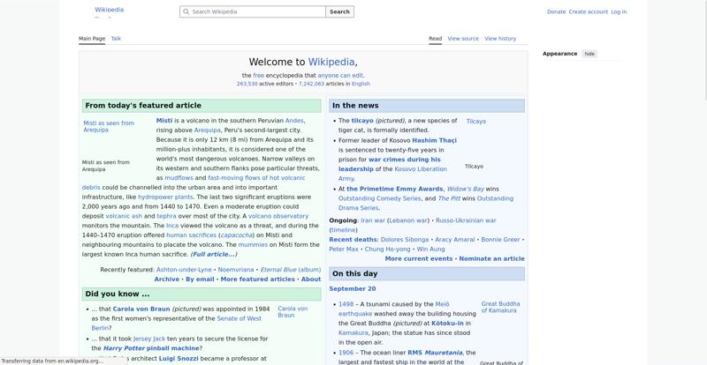
Task: Focus the Search Wikipedia input field
Action: (253, 11)
